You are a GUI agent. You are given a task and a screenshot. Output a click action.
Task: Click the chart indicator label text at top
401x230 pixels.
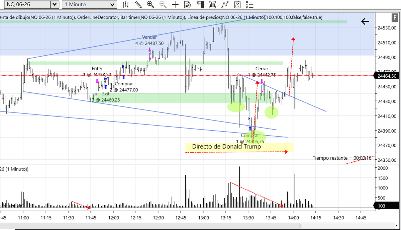161,17
